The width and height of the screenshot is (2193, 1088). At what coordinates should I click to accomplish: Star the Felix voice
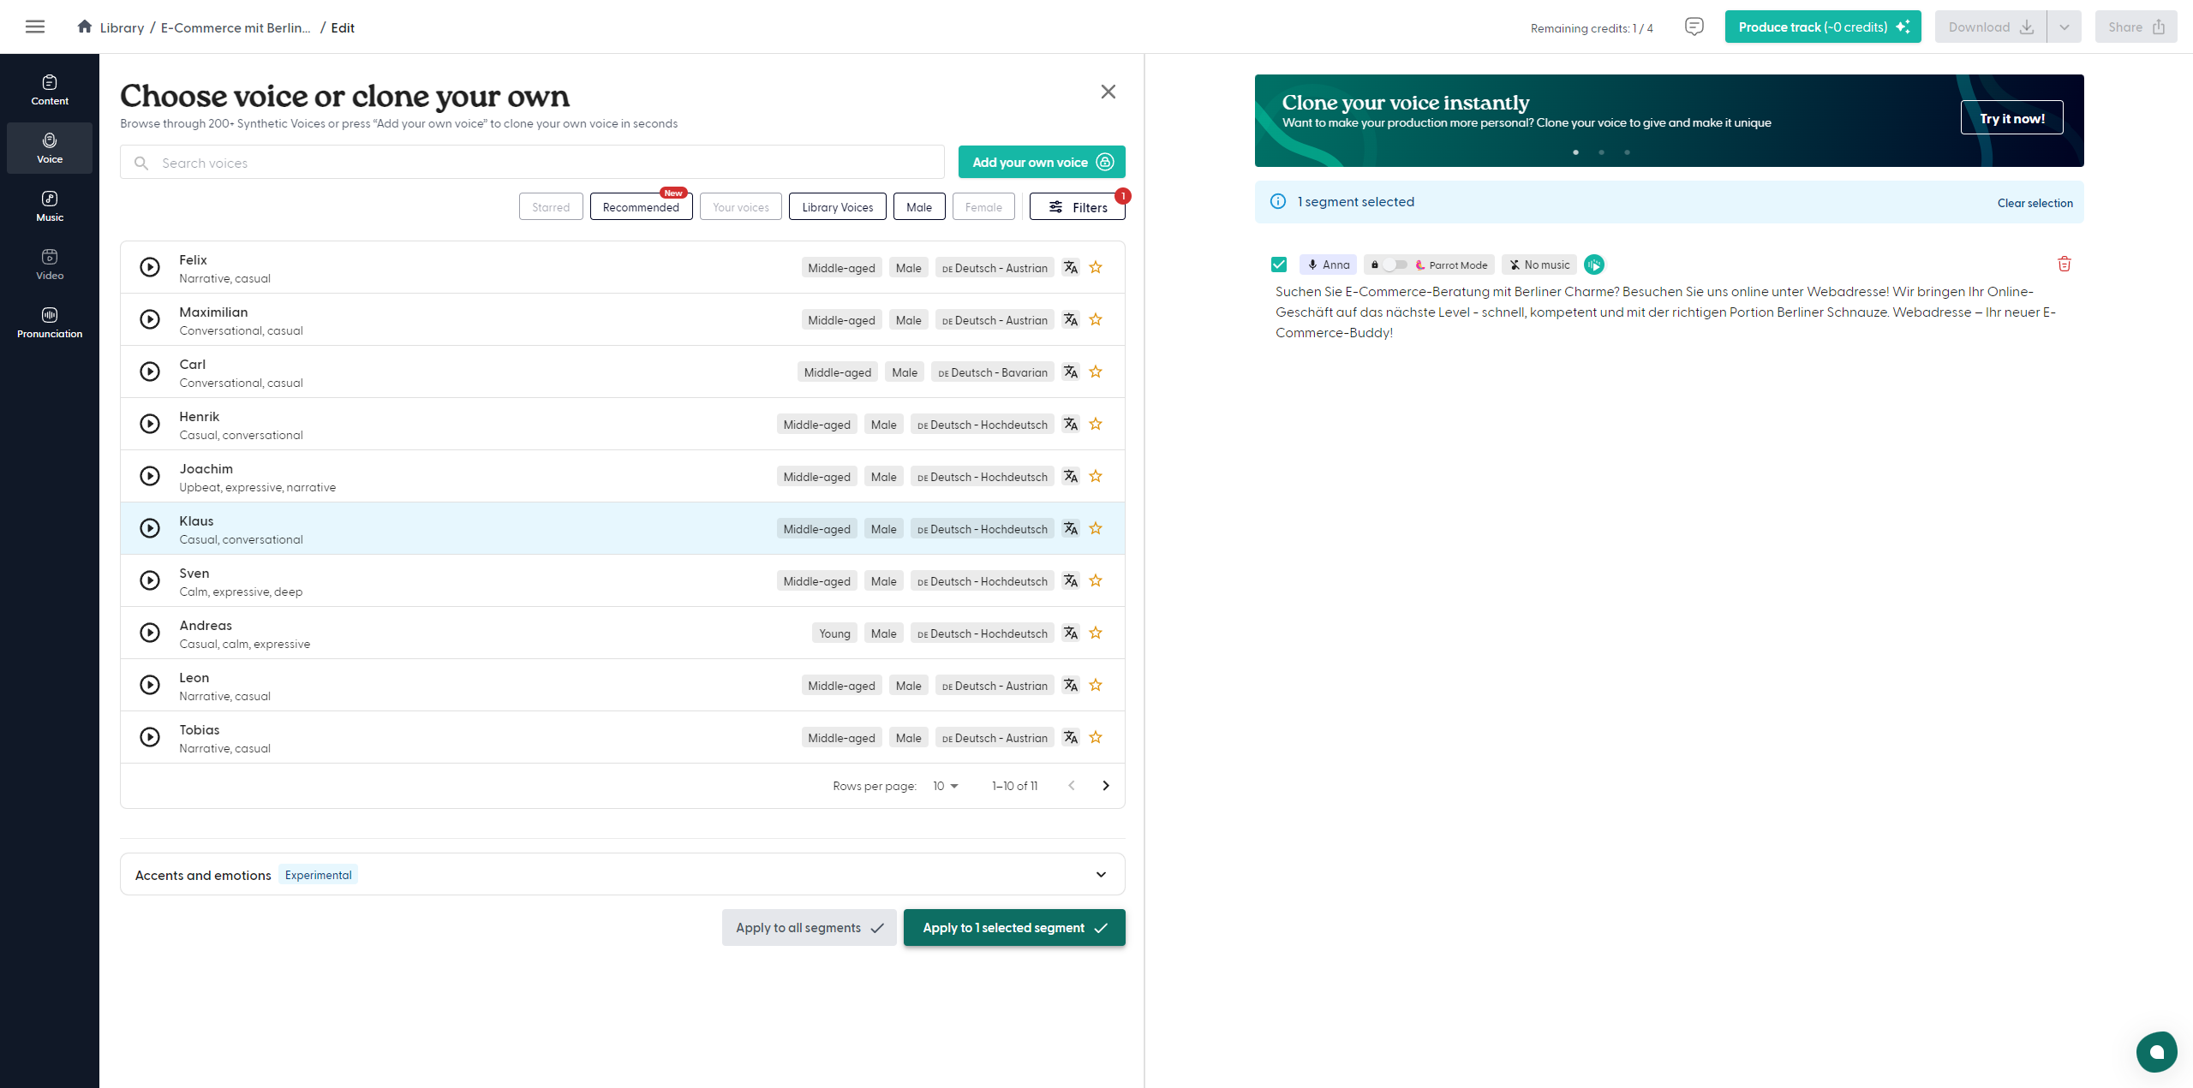(1096, 267)
